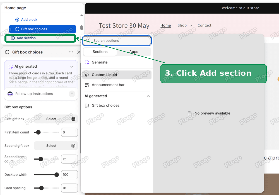Open Home link in store navigation

coord(166,25)
